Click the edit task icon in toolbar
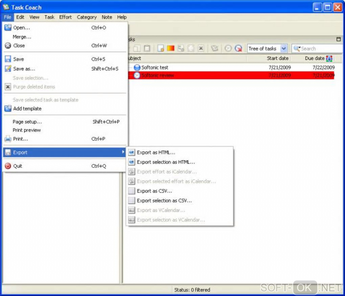The image size is (345, 296). pos(191,48)
